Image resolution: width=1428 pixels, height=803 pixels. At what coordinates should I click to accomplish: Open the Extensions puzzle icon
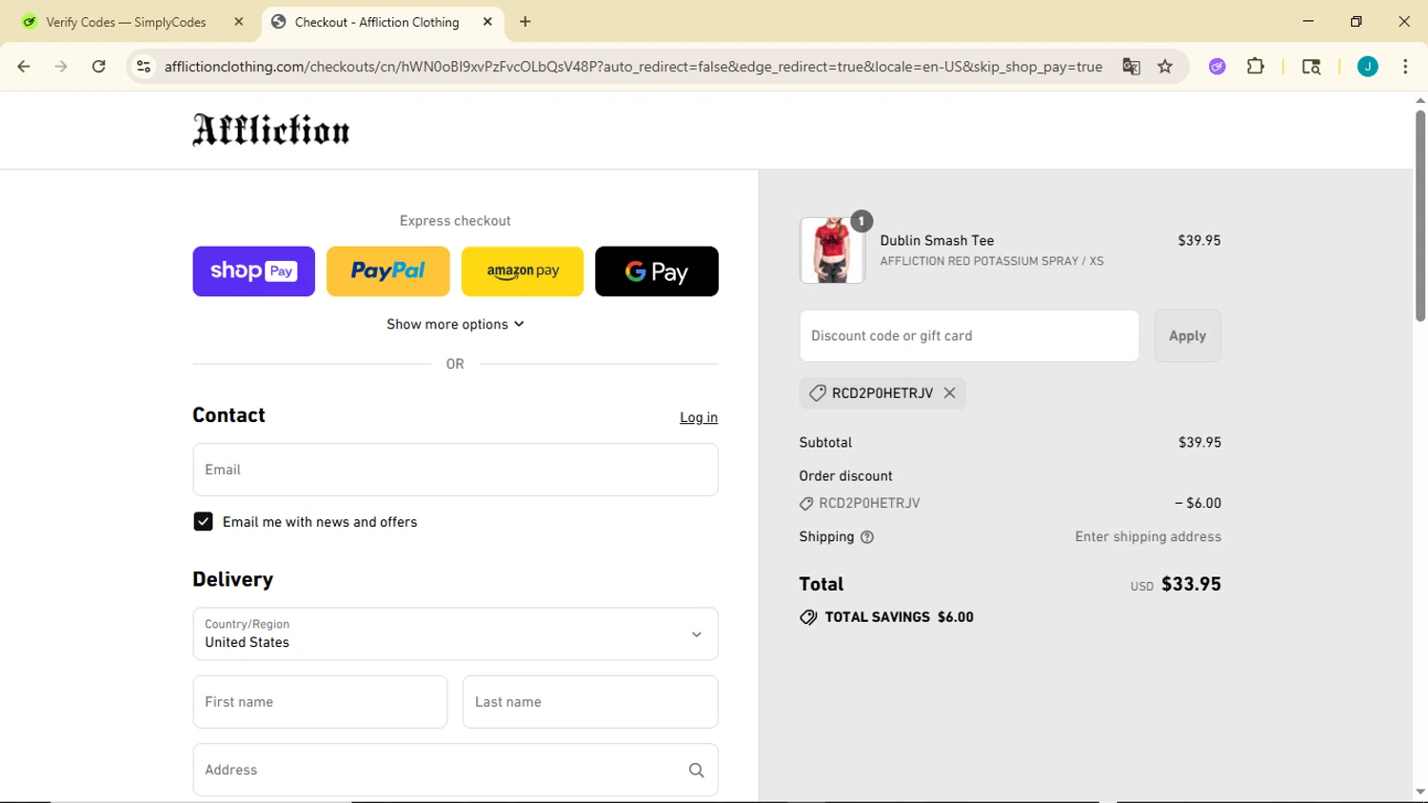coord(1256,67)
